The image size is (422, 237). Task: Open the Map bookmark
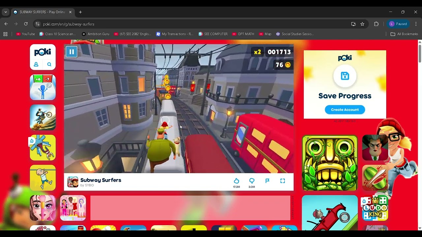[265, 34]
